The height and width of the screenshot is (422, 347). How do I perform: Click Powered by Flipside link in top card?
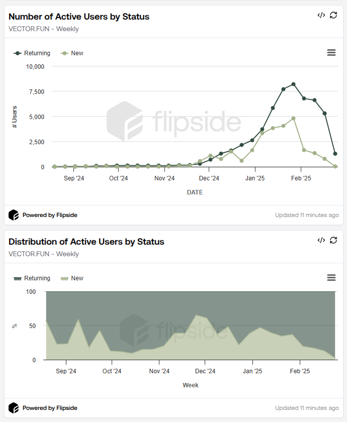click(50, 215)
